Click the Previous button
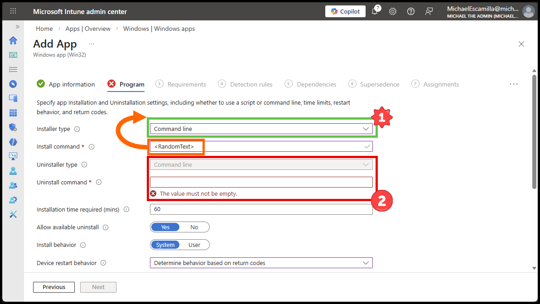The height and width of the screenshot is (304, 540). pyautogui.click(x=53, y=287)
